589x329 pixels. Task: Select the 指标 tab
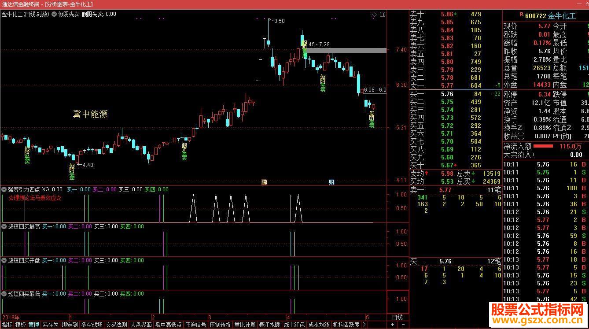(7, 325)
